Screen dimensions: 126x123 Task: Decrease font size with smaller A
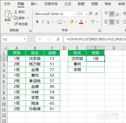pyautogui.click(x=97, y=13)
